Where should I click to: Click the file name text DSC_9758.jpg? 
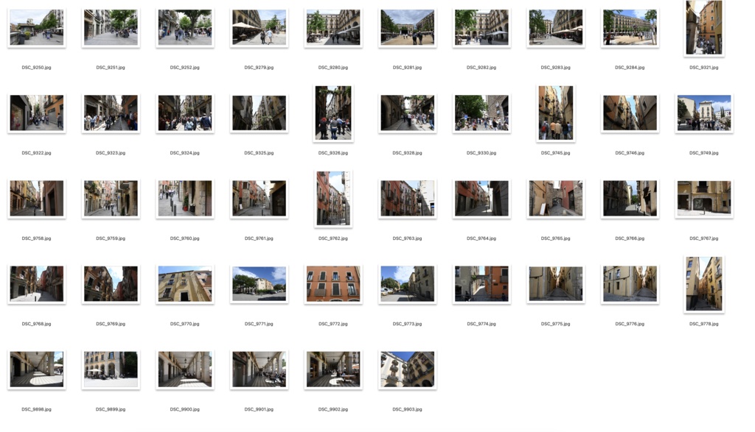[37, 239]
